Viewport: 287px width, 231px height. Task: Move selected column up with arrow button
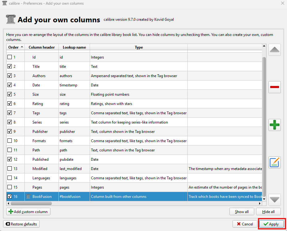click(x=274, y=50)
